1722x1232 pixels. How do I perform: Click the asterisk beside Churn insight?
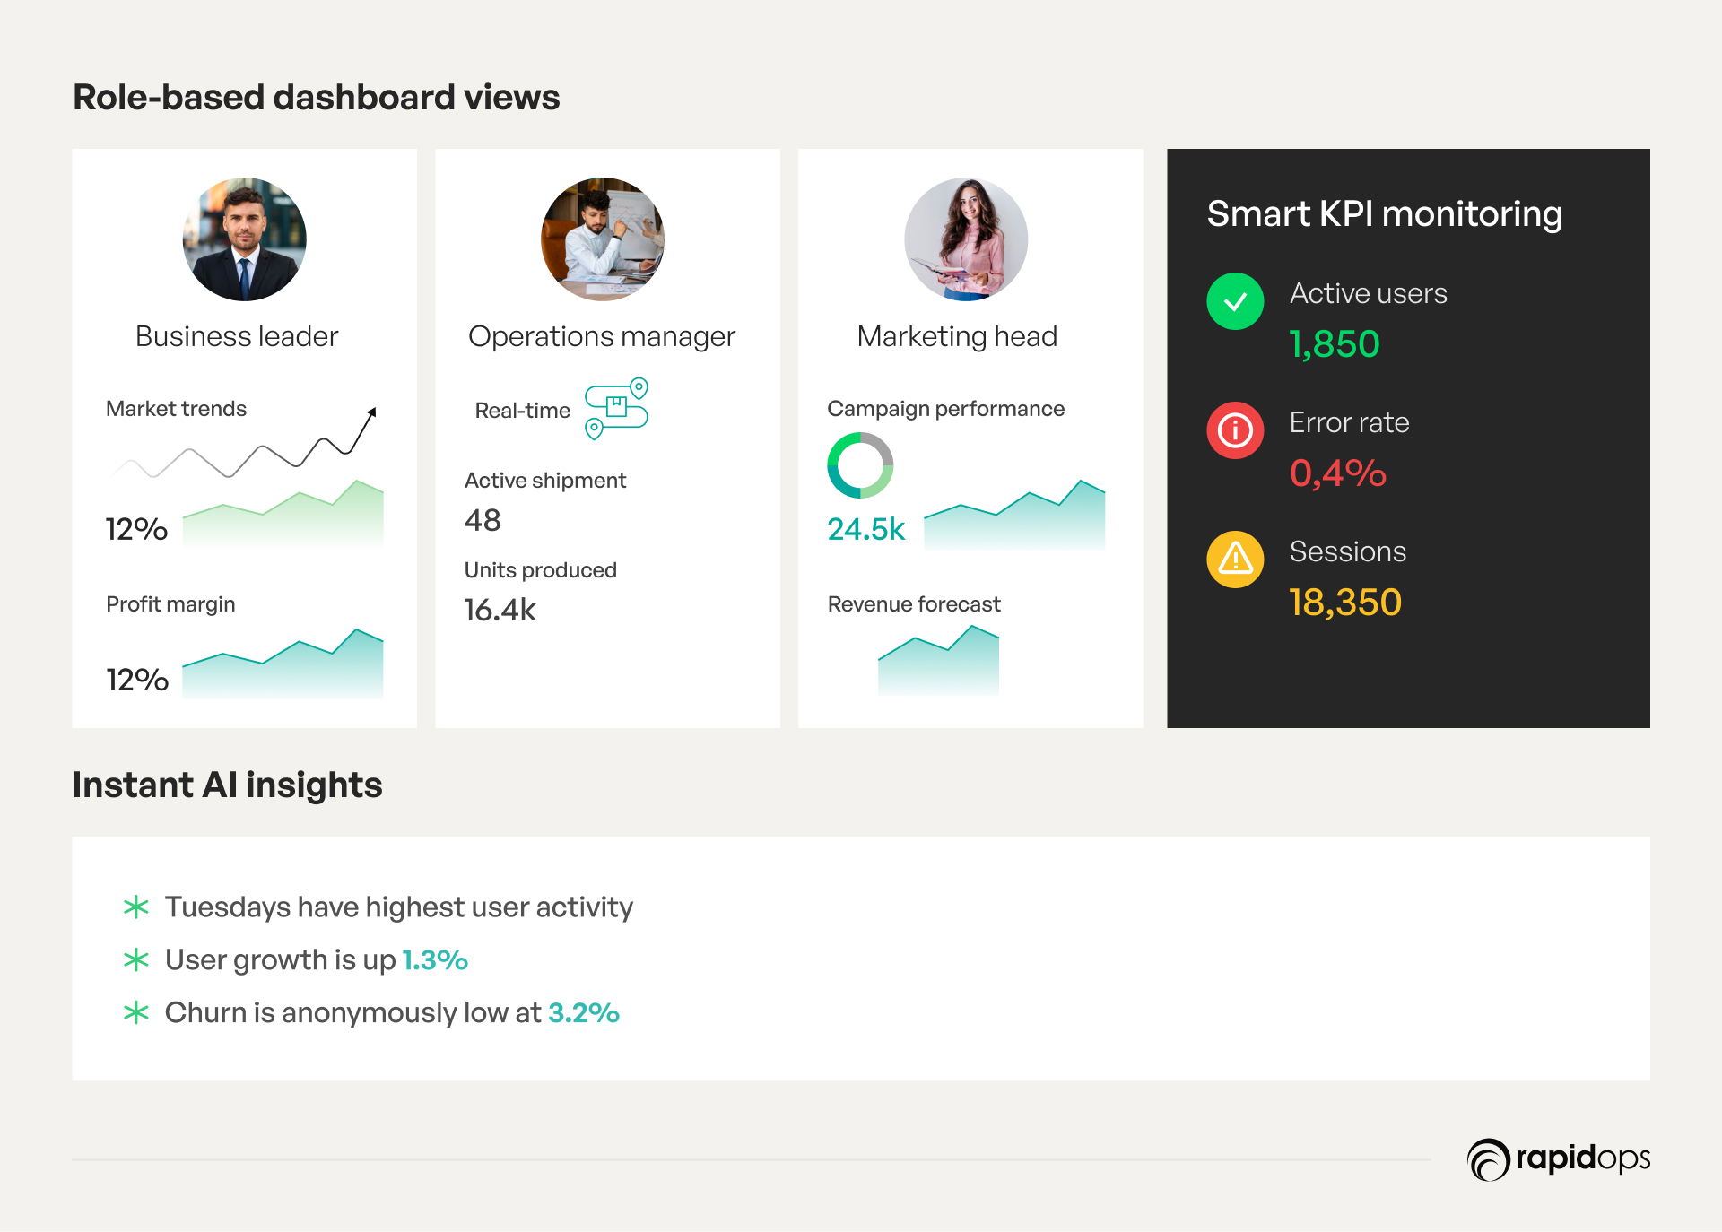click(x=136, y=1012)
